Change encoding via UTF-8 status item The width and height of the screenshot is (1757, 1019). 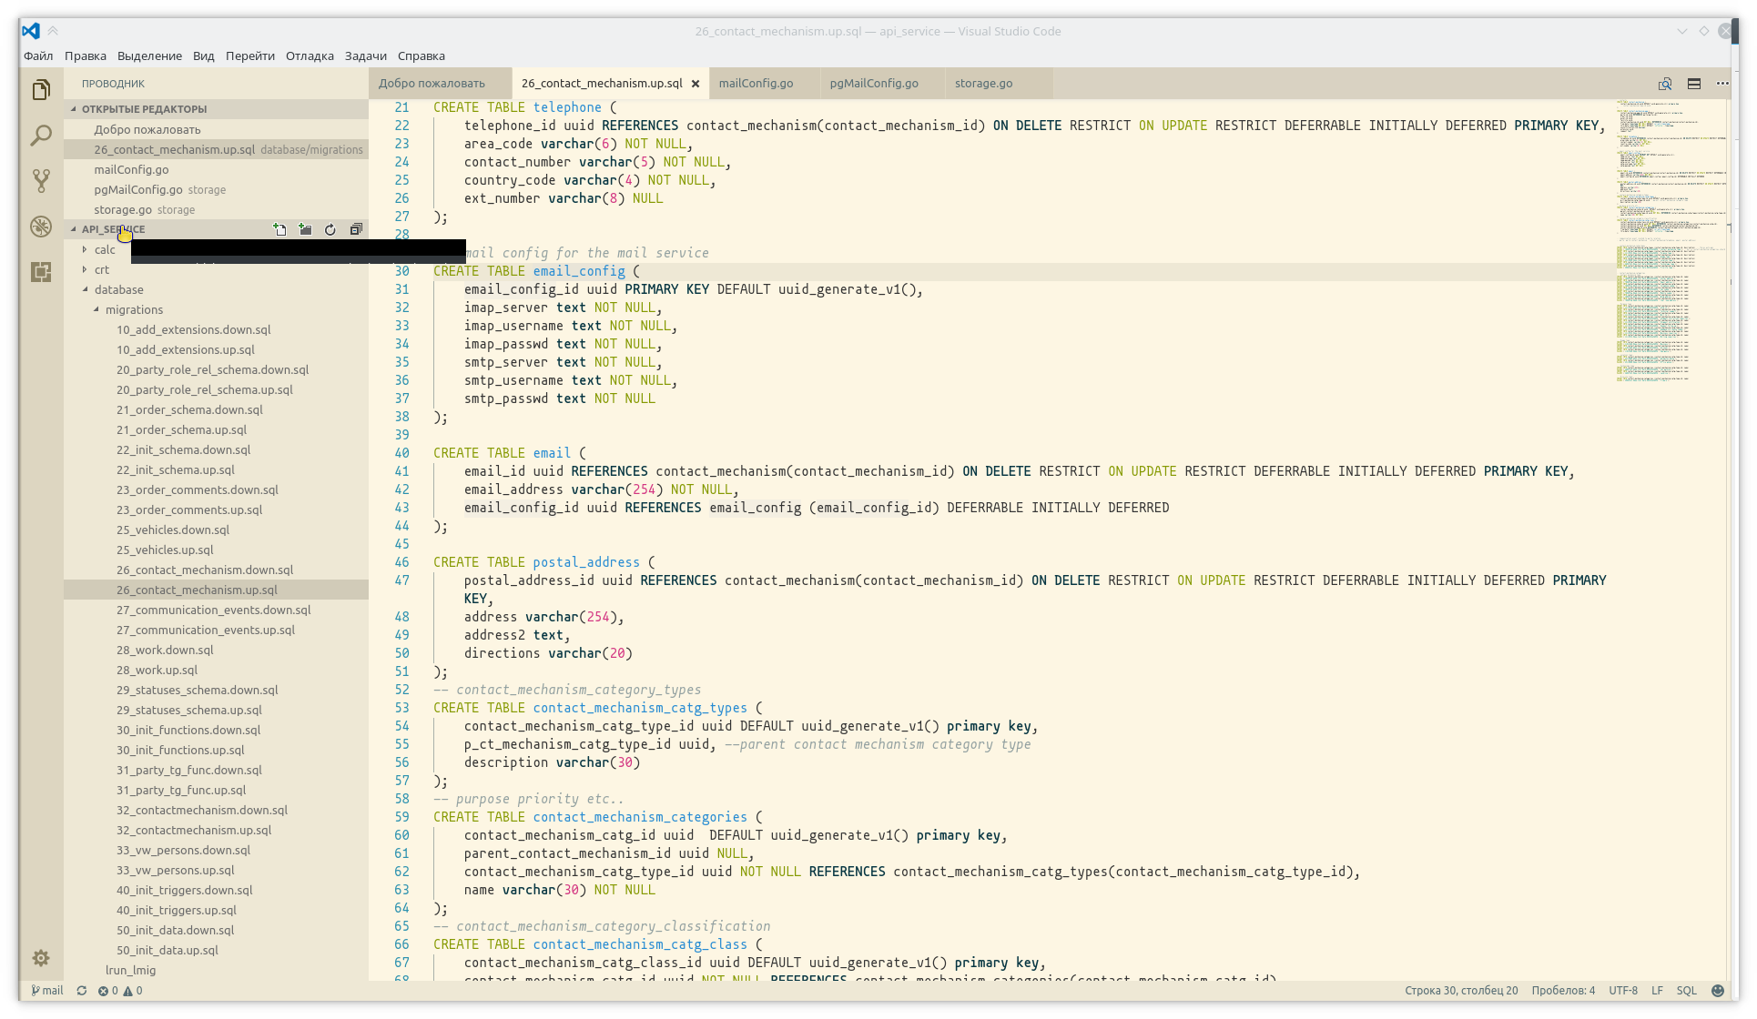click(x=1622, y=991)
